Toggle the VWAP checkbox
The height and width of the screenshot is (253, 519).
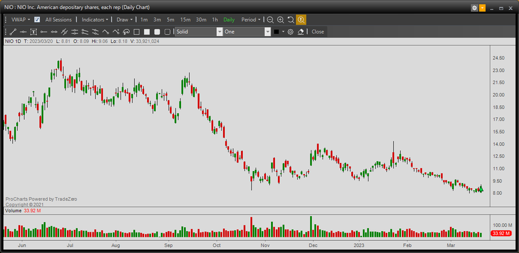click(37, 20)
